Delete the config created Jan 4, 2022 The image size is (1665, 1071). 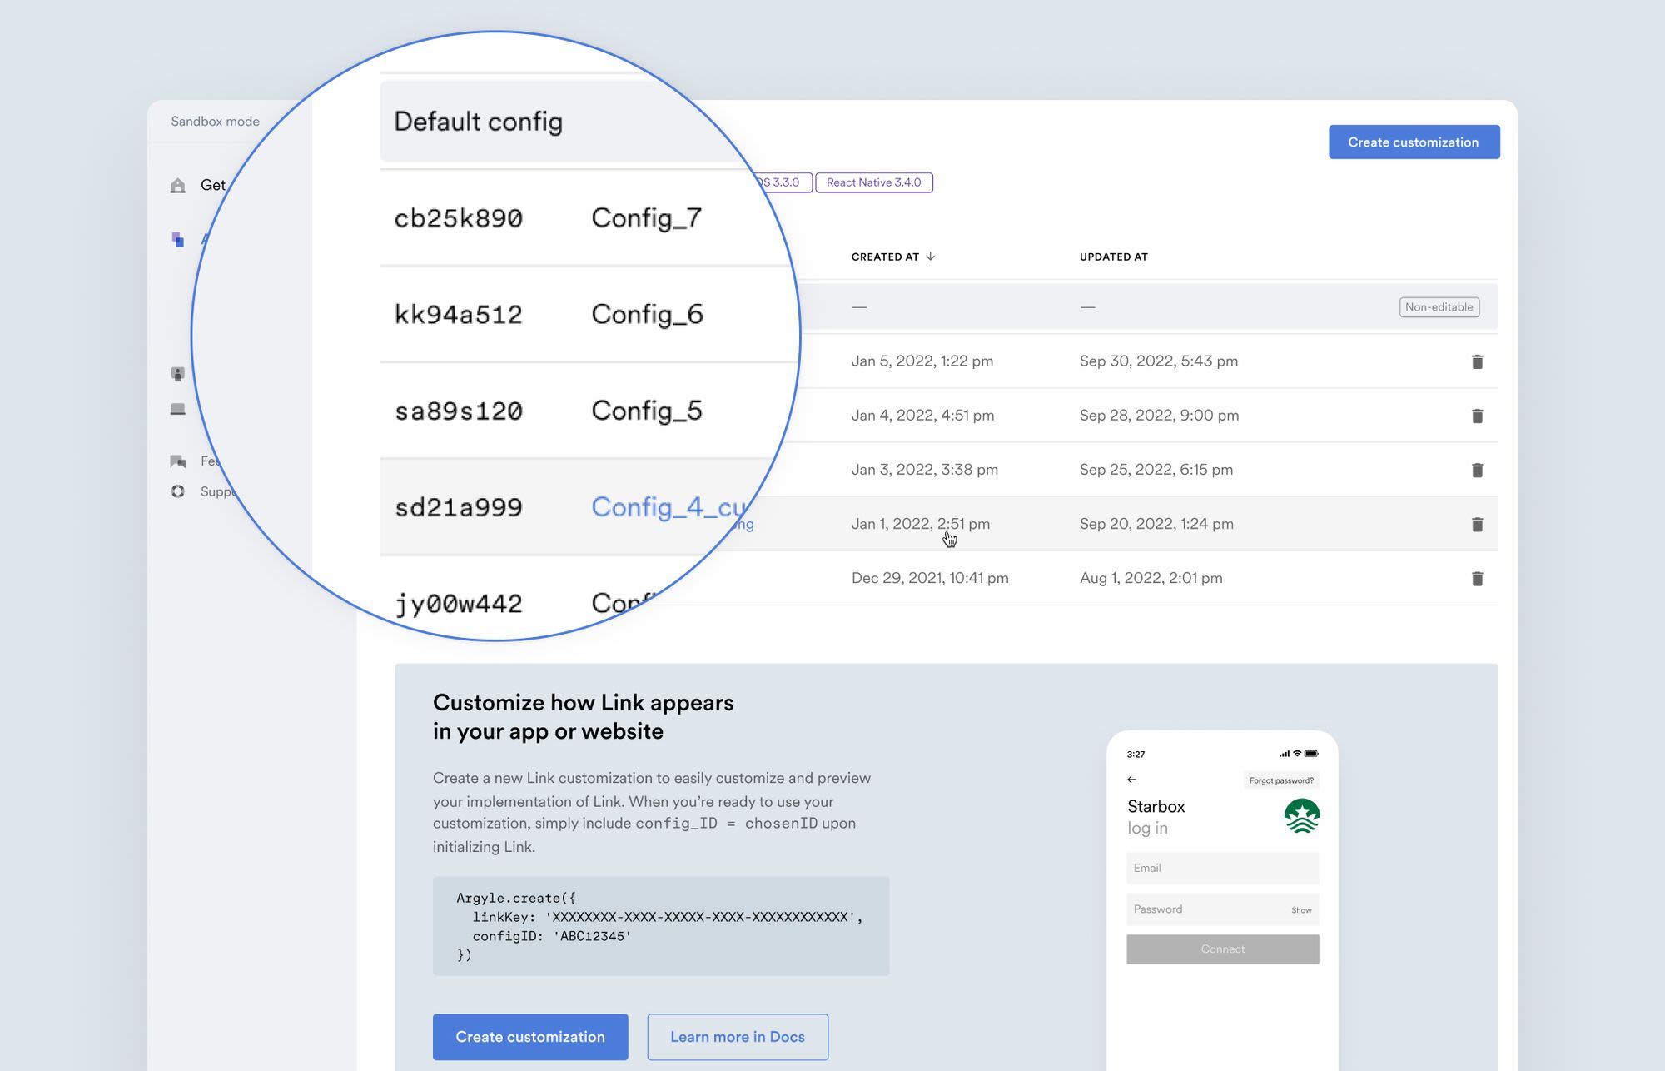point(1477,416)
